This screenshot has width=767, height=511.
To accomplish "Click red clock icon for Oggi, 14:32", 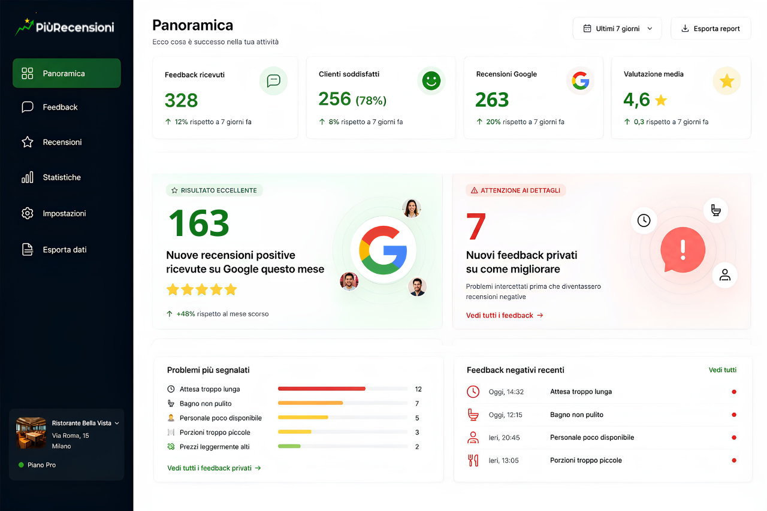I will [x=473, y=392].
